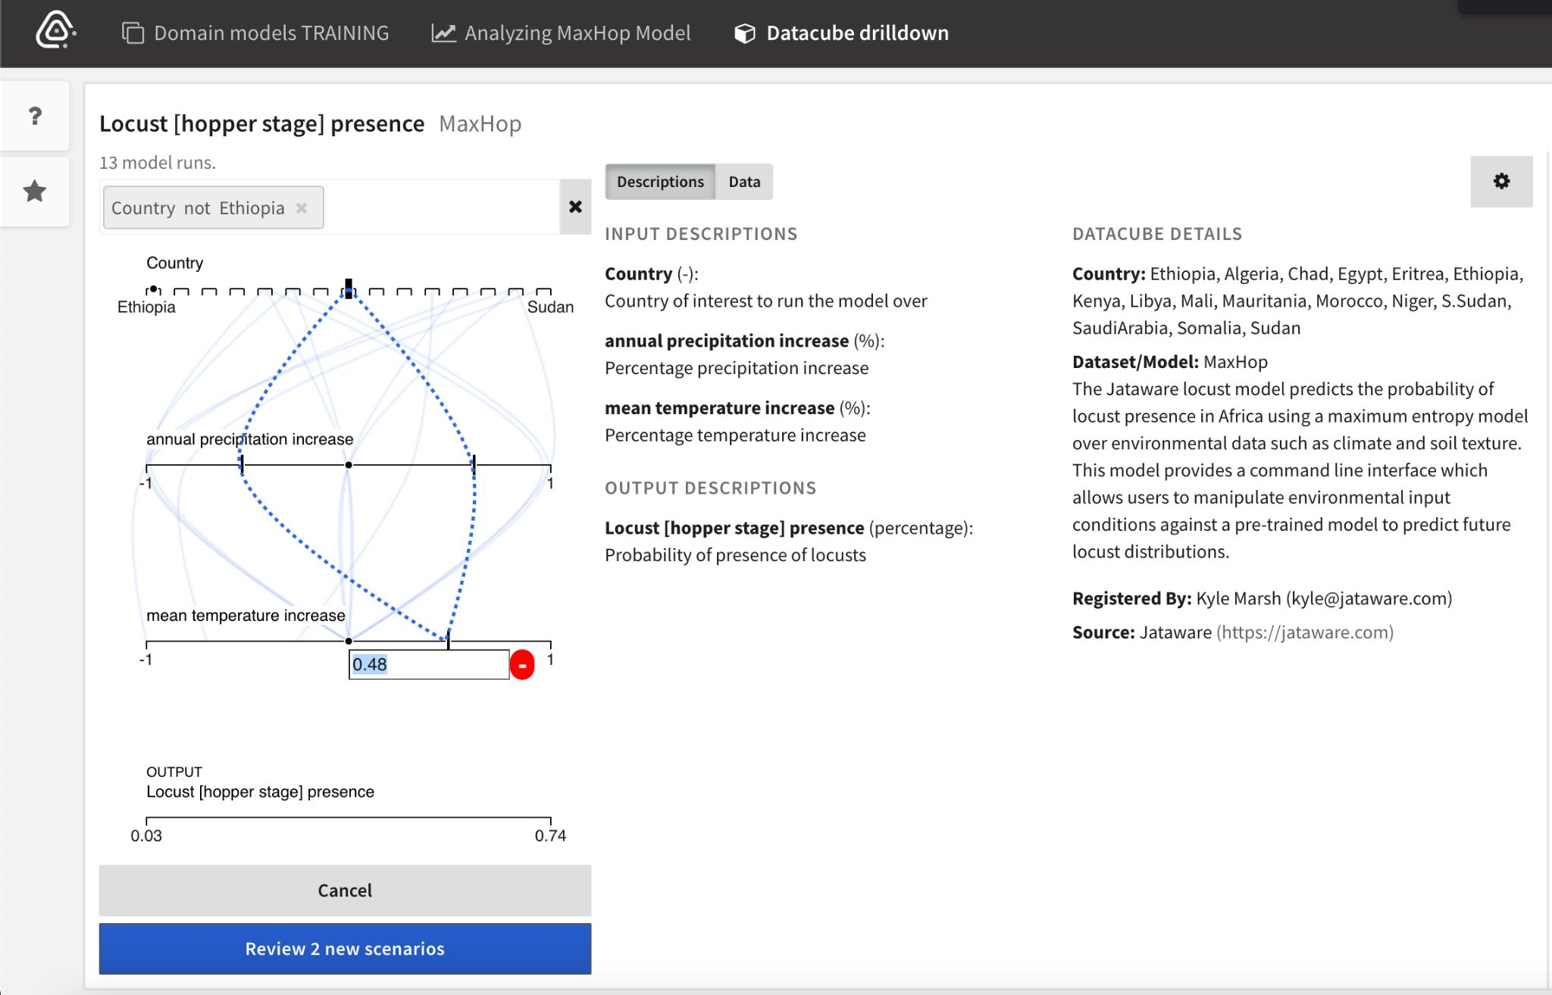Viewport: 1552px width, 995px height.
Task: Switch to the Data tab
Action: pyautogui.click(x=742, y=181)
